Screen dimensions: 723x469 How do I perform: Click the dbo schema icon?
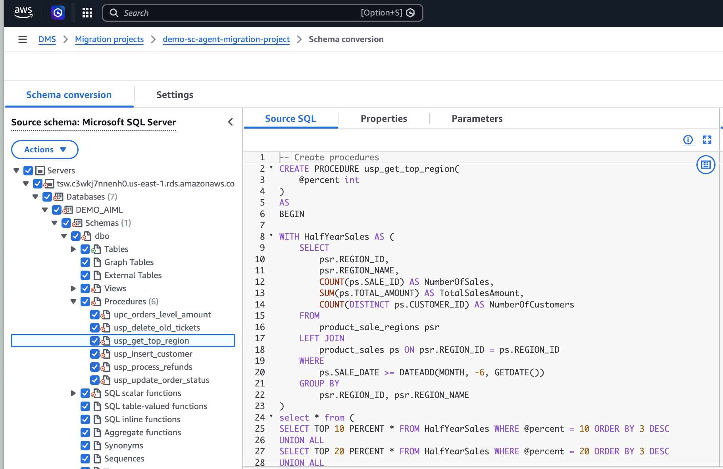point(87,236)
